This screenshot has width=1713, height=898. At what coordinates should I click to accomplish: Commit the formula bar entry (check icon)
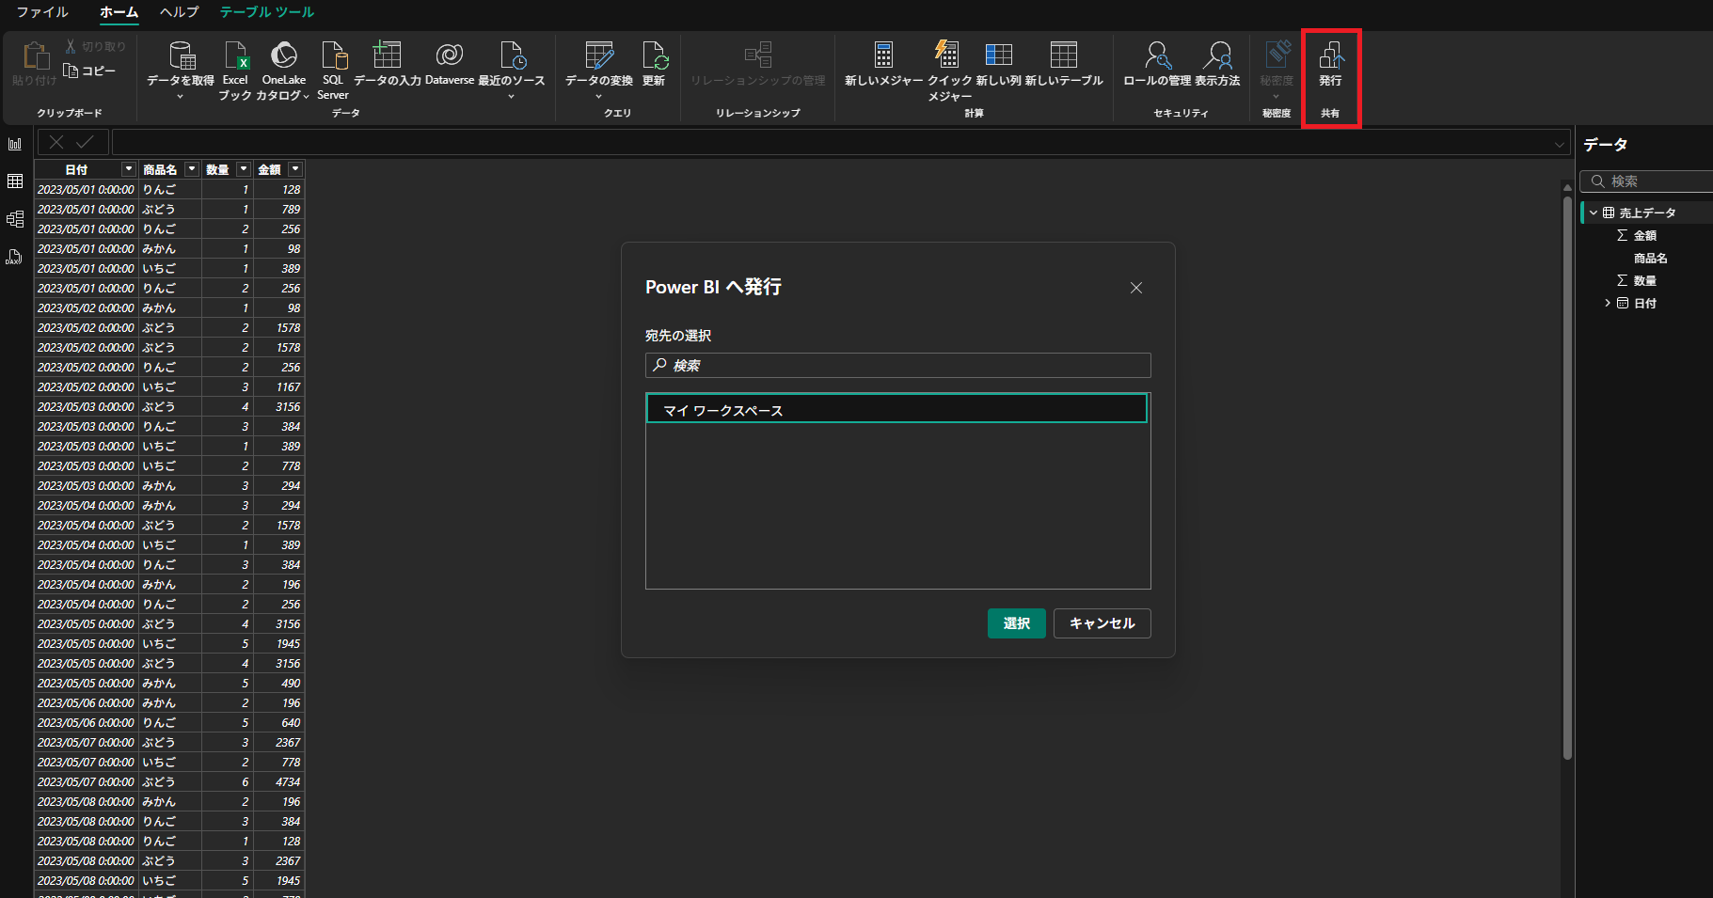(85, 142)
